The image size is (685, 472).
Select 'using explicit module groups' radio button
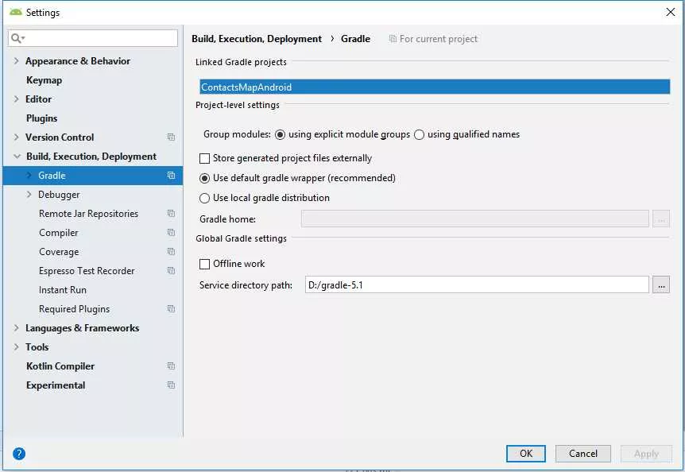[280, 134]
